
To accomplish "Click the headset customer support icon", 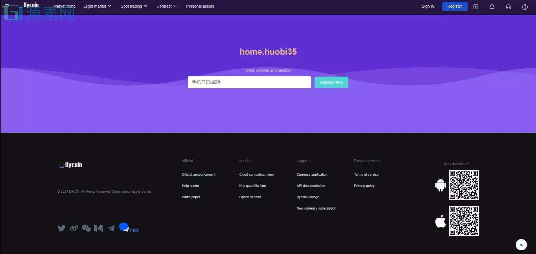I will coord(508,7).
